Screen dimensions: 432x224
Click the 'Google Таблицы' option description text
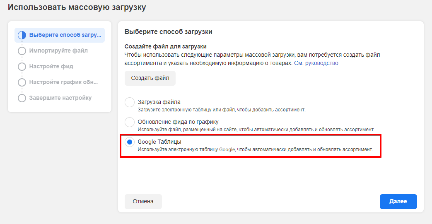point(255,149)
